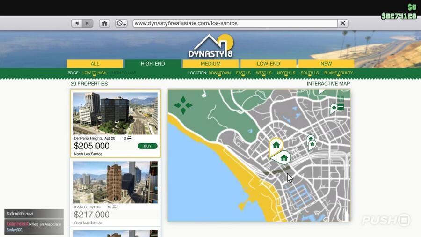Switch to the ALL properties tab
The image size is (421, 237).
pos(95,64)
